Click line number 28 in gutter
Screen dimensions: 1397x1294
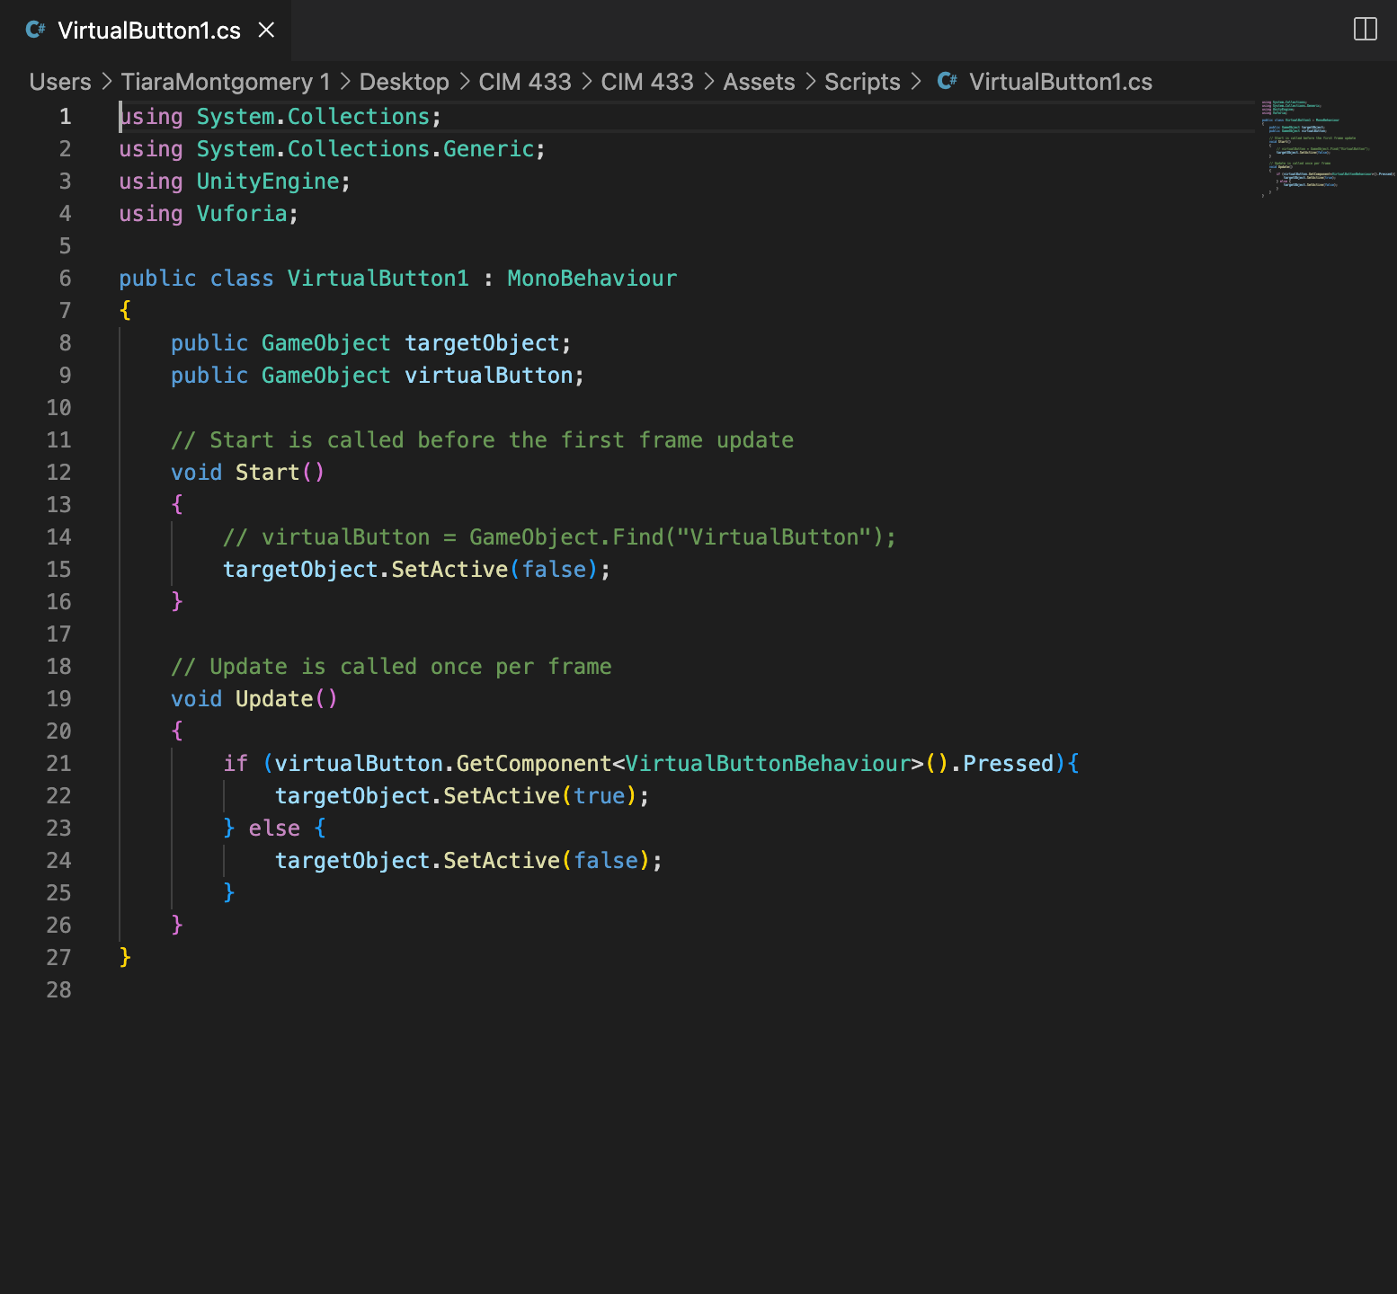point(58,990)
